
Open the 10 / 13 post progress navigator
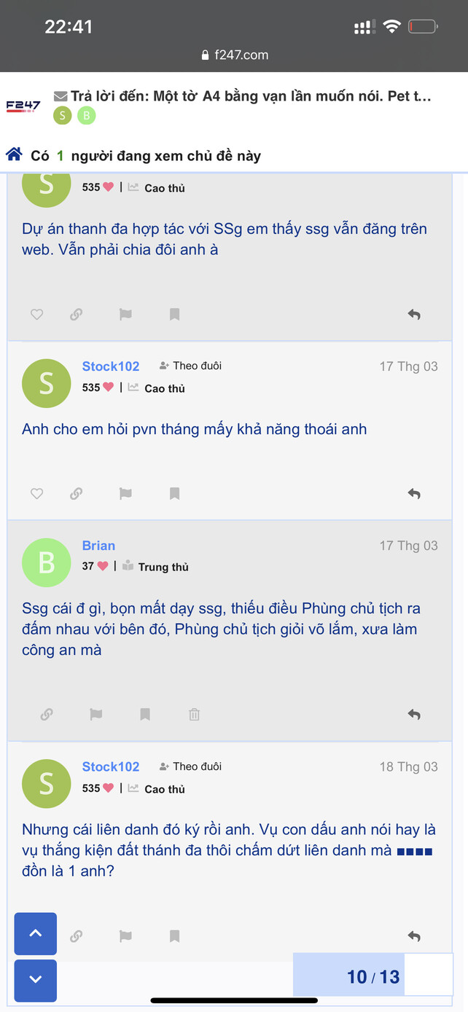tap(373, 976)
